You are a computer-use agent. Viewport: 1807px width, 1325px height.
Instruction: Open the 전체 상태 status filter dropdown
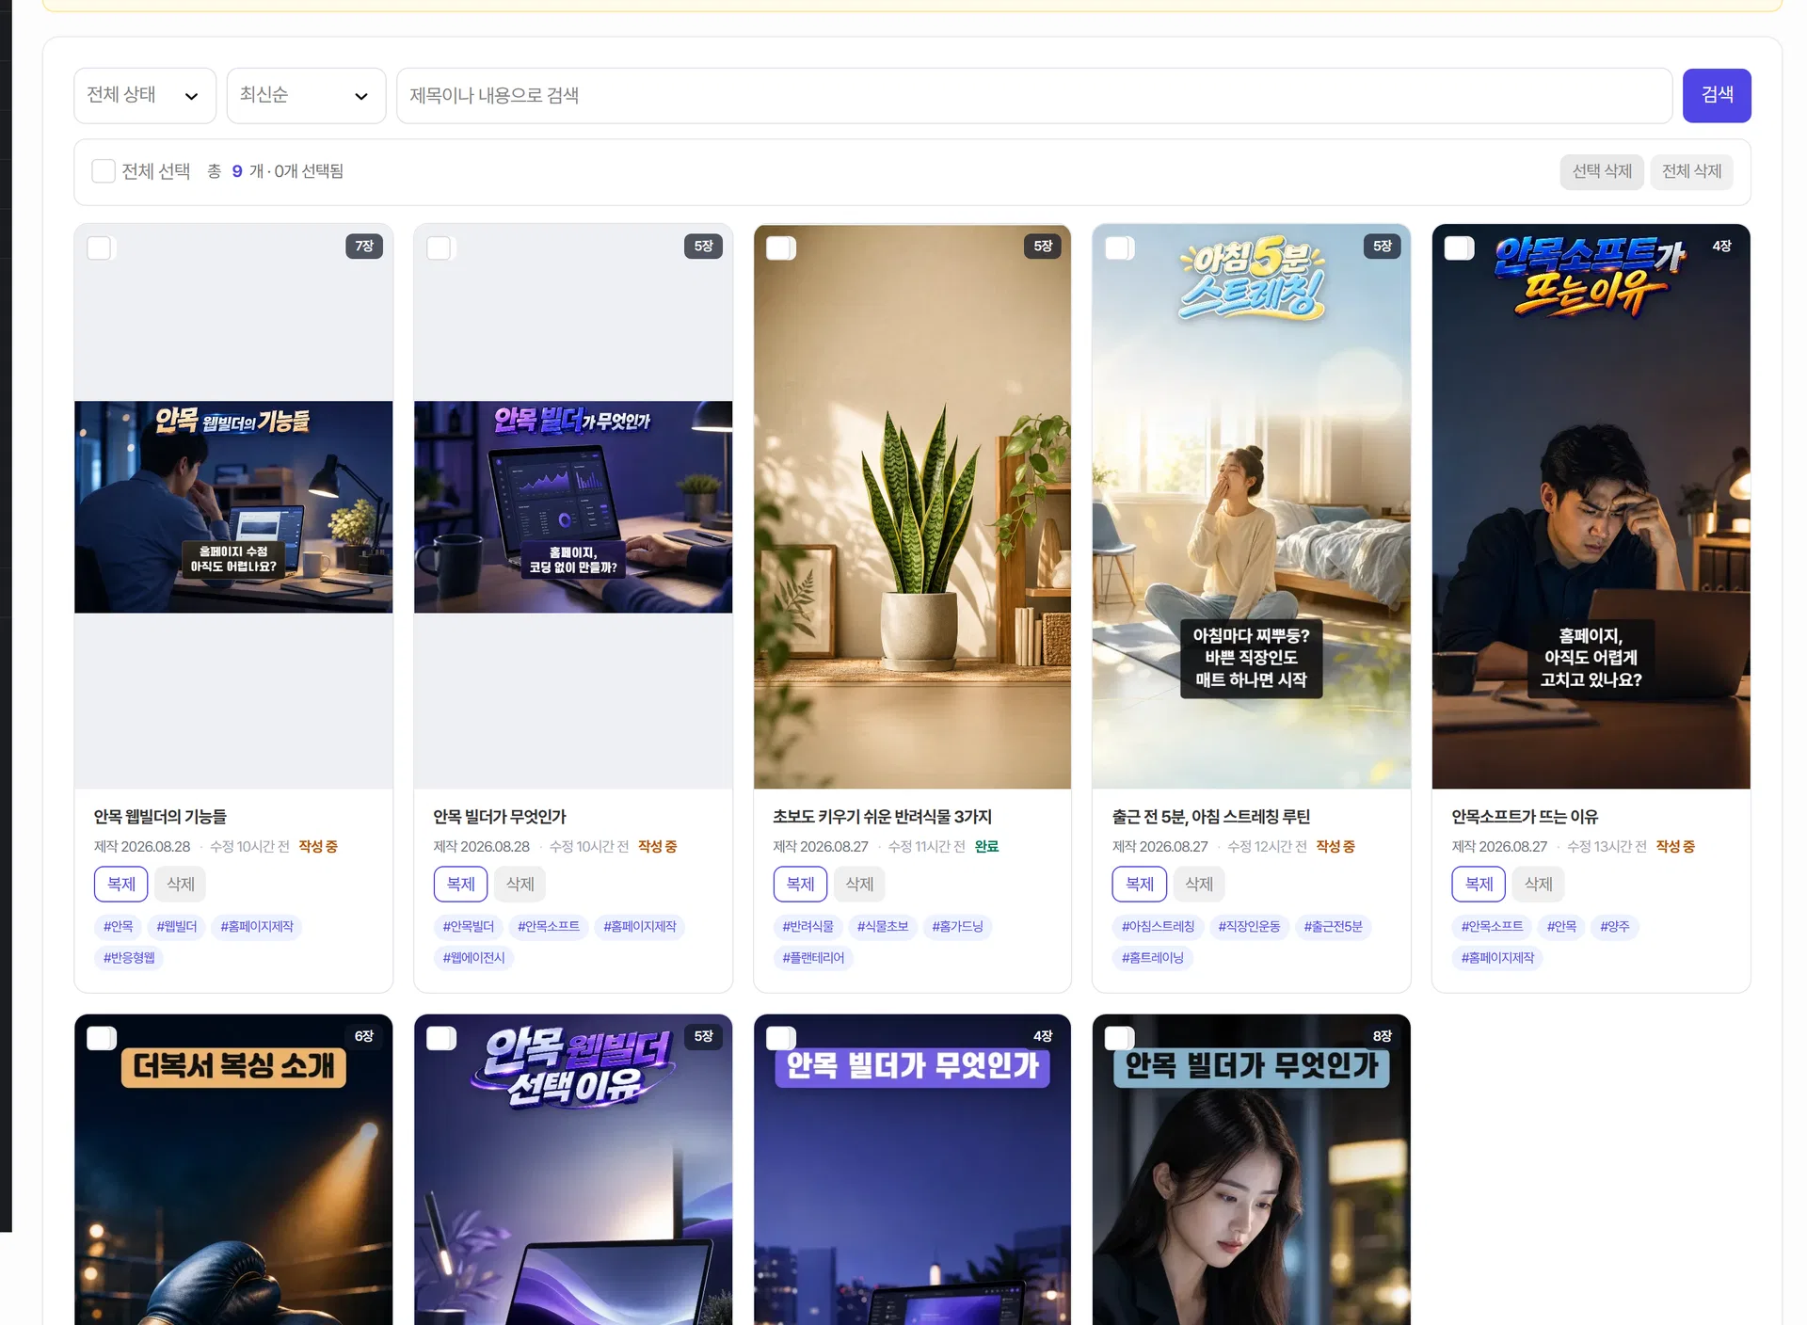[145, 95]
